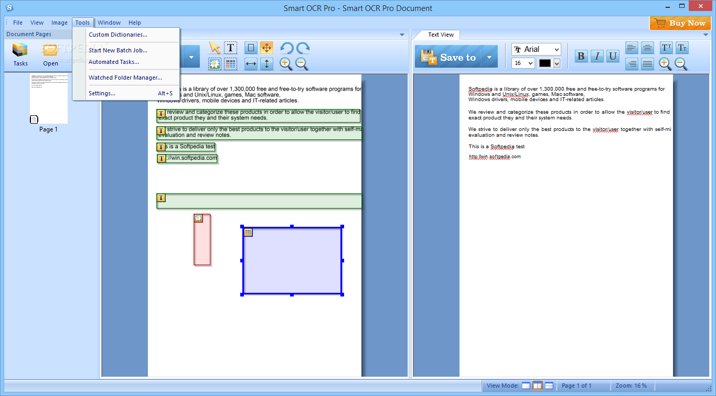Screen dimensions: 716x396
Task: Open the font color dropdown arrow
Action: [557, 63]
